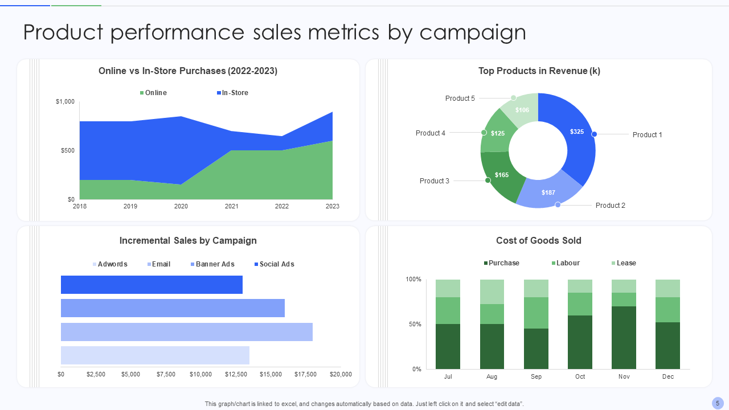Select the Aug stacked column's Lease segment
The image size is (729, 410).
point(492,292)
